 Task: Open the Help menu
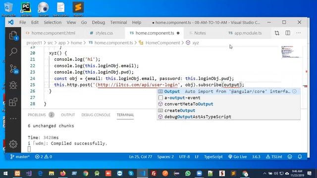point(137,22)
